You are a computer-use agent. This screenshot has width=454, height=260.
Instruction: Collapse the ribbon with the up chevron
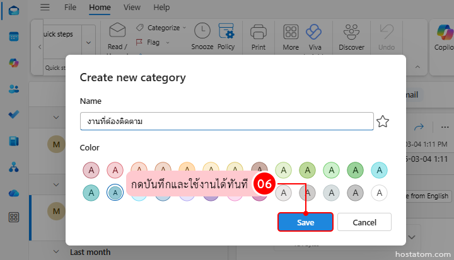point(417,67)
